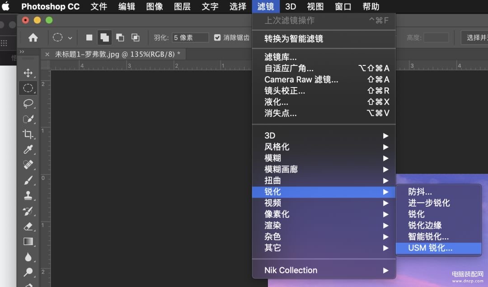Click the 羽化 feather value field
This screenshot has height=287, width=488.
190,37
